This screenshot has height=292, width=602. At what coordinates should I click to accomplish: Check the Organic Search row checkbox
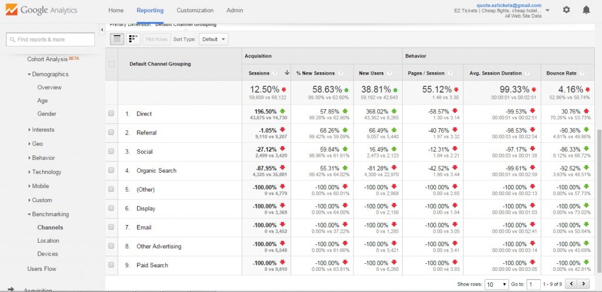point(111,171)
